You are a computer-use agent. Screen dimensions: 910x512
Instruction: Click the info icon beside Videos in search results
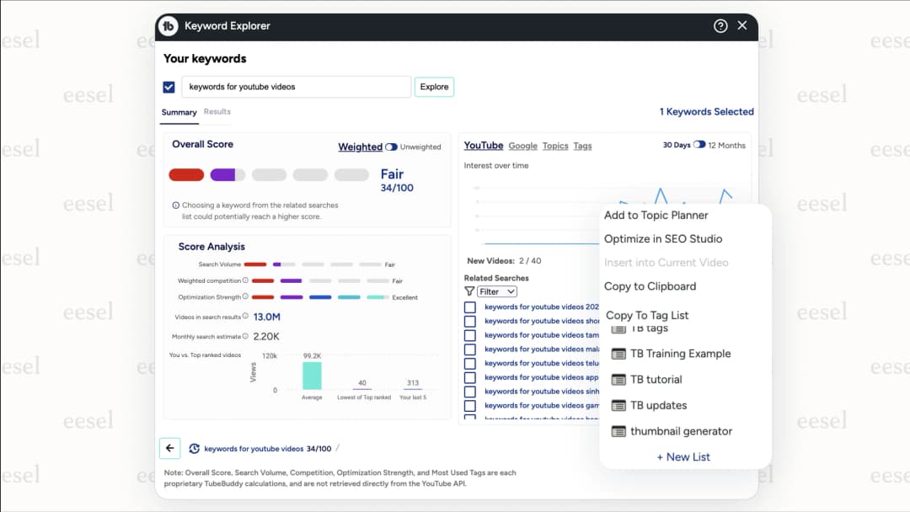coord(245,317)
